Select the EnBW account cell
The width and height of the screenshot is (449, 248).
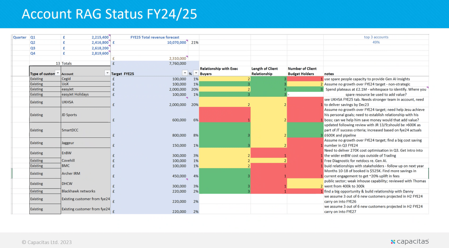86,153
